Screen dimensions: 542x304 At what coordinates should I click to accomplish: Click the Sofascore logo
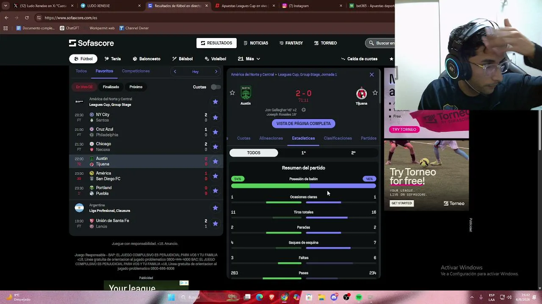pyautogui.click(x=91, y=43)
